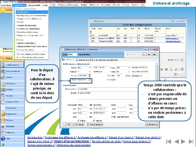Click scrollbar up arrow in detail window
Viewport: 196px width, 147px height.
coord(157,63)
